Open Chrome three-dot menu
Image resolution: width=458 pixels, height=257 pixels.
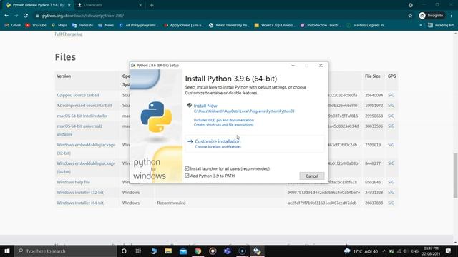click(452, 16)
